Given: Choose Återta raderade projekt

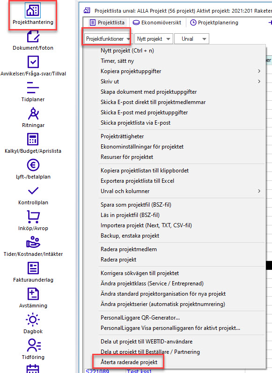Looking at the screenshot, I should [129, 362].
